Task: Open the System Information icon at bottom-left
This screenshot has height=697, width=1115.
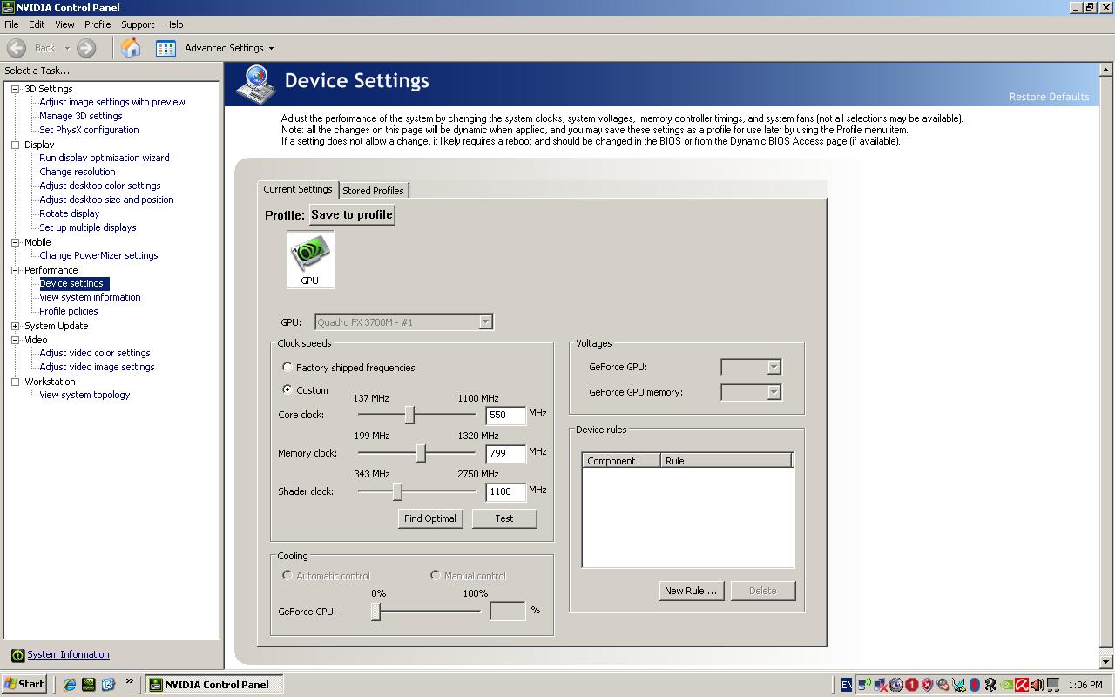Action: point(17,655)
